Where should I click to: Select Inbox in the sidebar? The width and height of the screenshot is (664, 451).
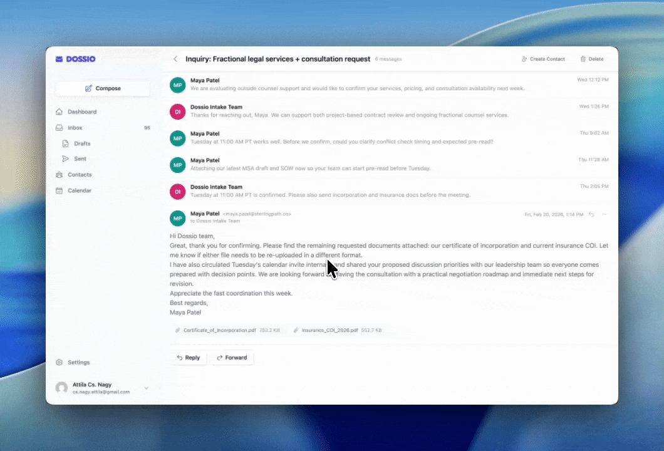point(75,127)
